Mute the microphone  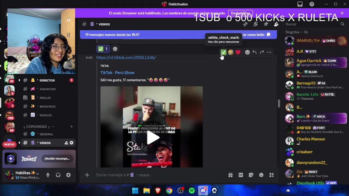48,175
